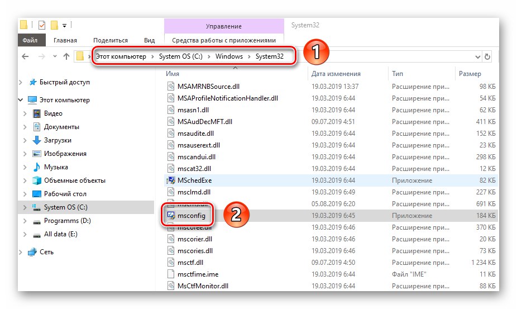Select the file msclmd.dll

pyautogui.click(x=194, y=192)
